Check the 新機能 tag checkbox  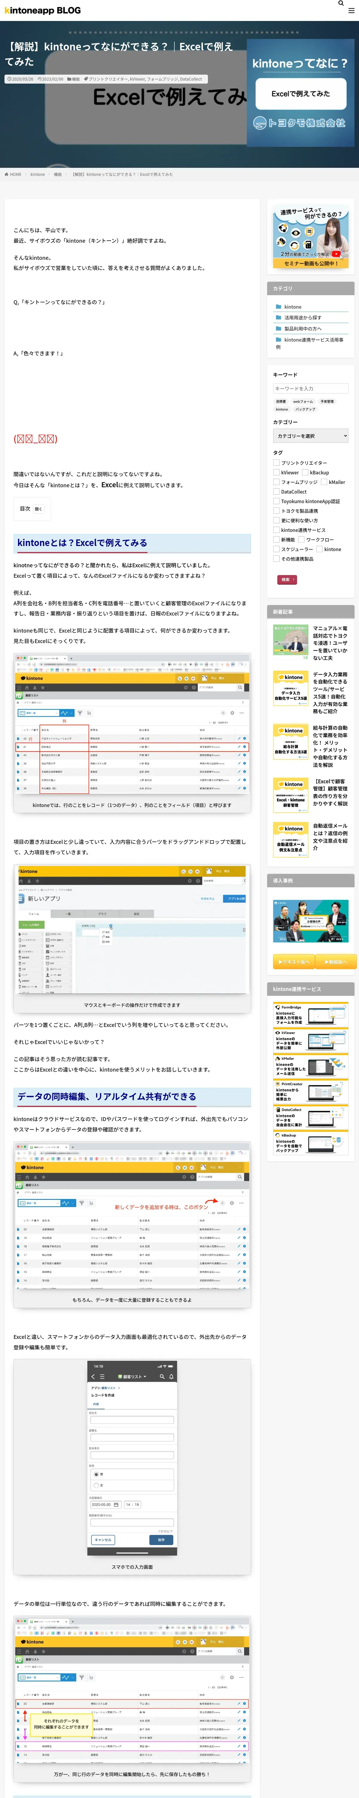[276, 539]
